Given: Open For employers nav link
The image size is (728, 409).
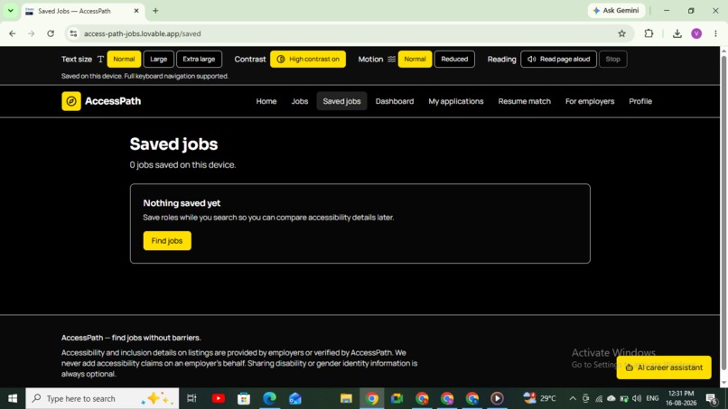Looking at the screenshot, I should pyautogui.click(x=590, y=101).
